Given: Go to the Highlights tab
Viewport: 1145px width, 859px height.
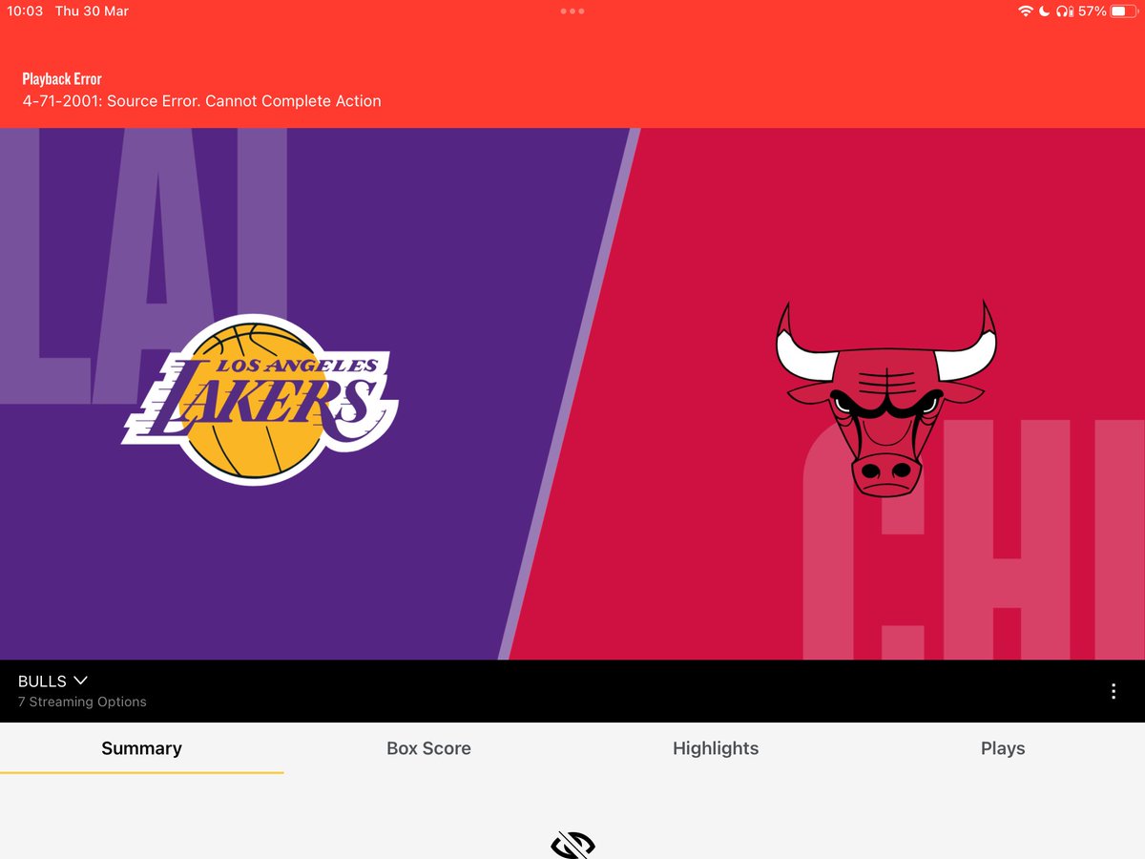Looking at the screenshot, I should [x=716, y=748].
